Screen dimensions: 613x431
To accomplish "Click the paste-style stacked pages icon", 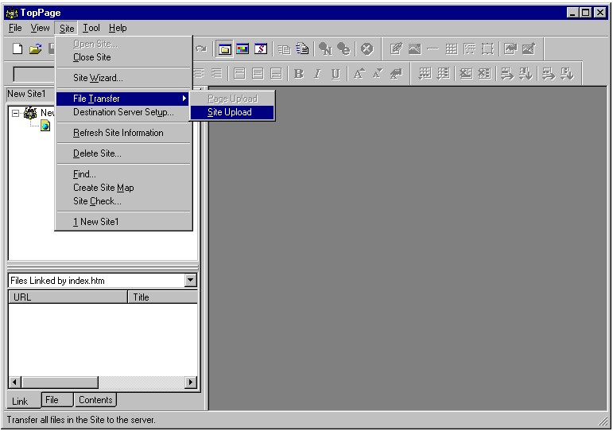I will point(302,49).
